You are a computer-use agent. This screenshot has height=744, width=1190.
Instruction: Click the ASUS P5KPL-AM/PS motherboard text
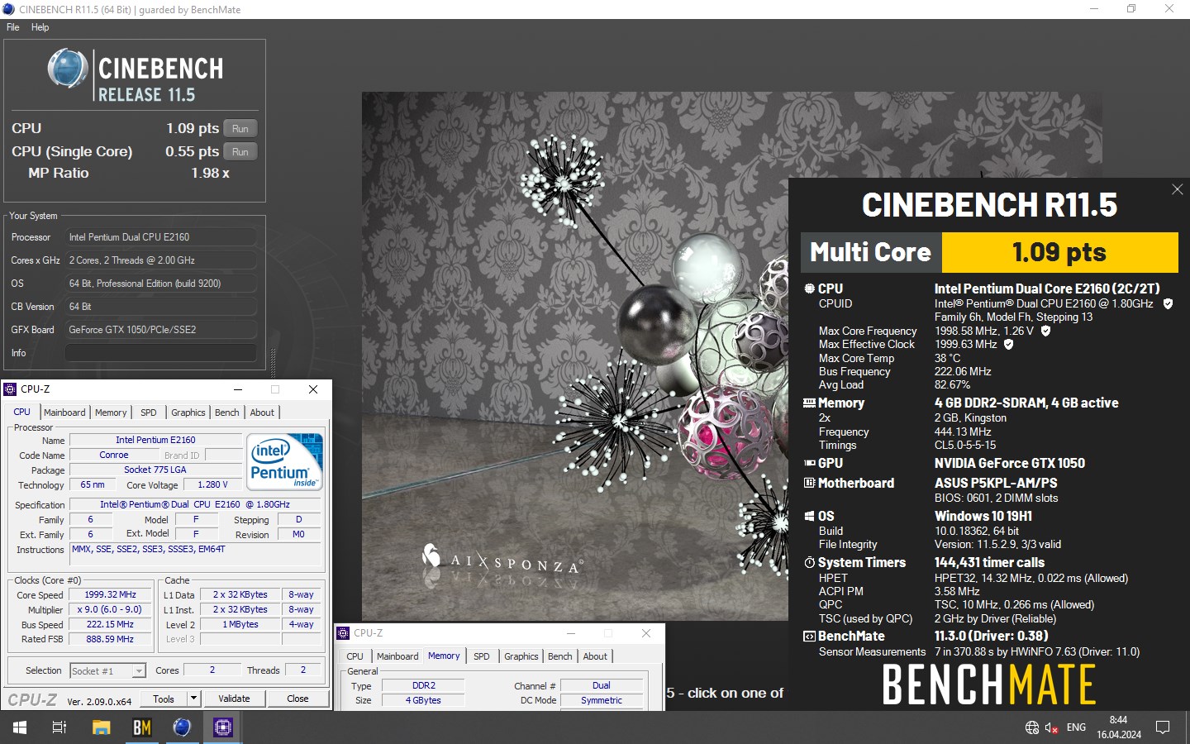[x=996, y=483]
